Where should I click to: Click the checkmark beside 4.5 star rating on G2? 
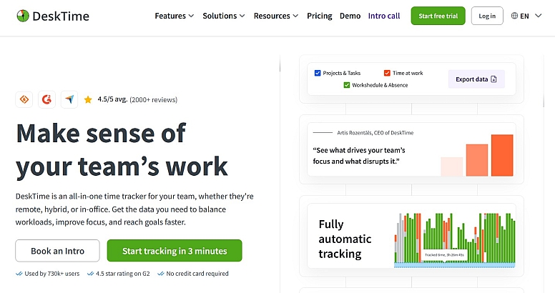(x=91, y=274)
